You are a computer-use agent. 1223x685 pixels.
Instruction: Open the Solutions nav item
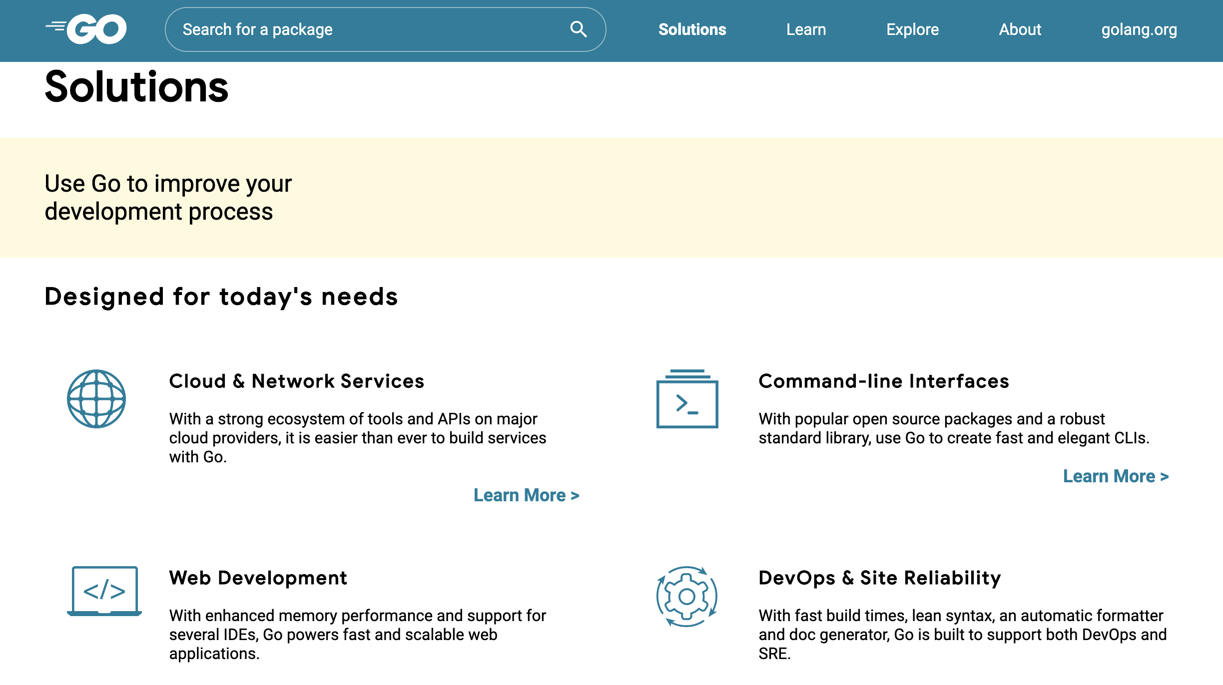coord(692,29)
